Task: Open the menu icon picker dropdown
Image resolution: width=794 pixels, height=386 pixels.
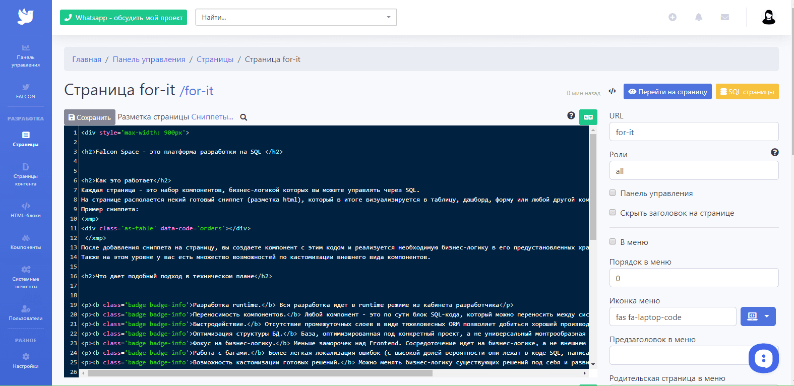Action: click(758, 316)
